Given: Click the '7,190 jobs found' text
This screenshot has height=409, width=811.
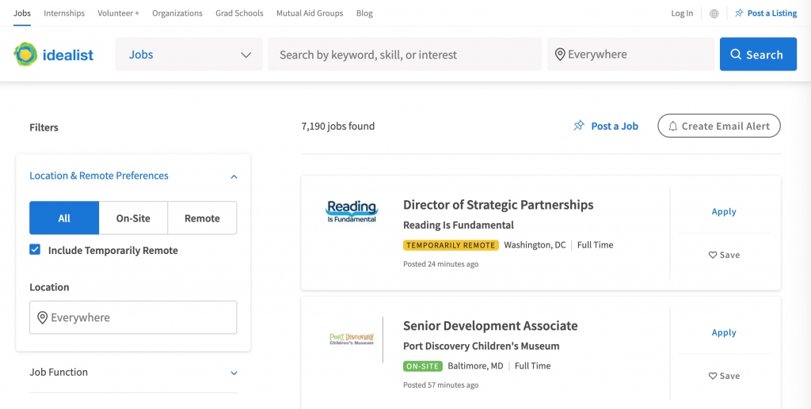Looking at the screenshot, I should point(337,126).
